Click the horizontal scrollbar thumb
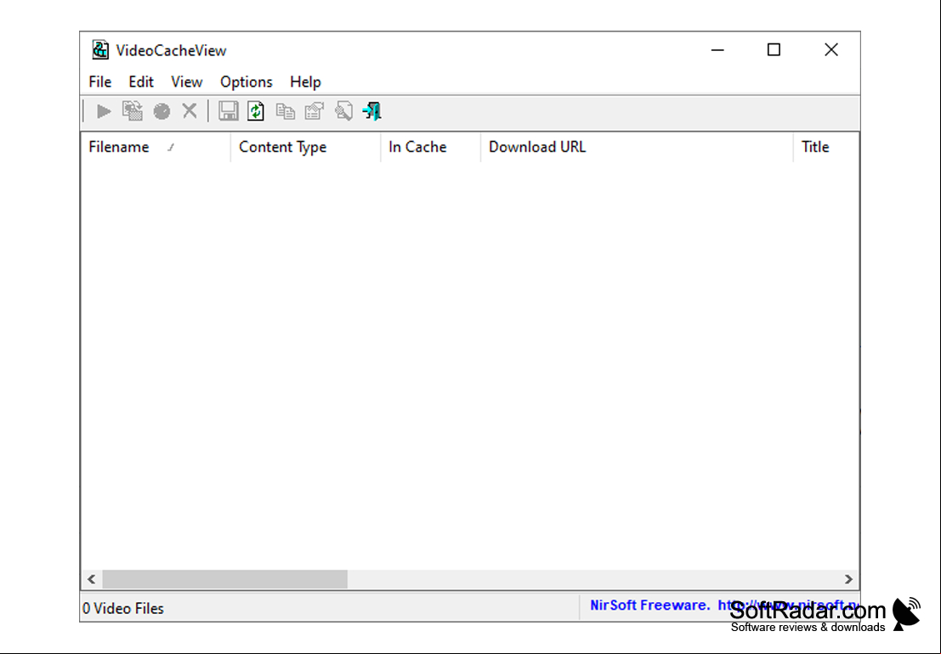The image size is (941, 654). point(225,579)
